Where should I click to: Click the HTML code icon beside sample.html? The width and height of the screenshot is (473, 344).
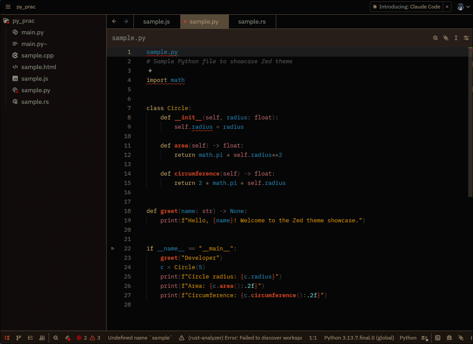coord(15,67)
